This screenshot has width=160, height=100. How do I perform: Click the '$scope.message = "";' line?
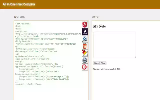(x=29, y=69)
